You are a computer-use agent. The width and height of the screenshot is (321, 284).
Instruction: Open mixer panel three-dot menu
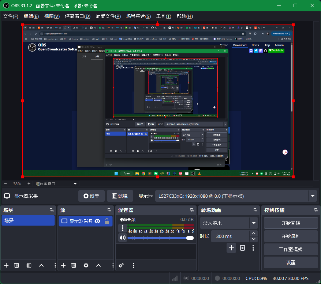coord(134,265)
